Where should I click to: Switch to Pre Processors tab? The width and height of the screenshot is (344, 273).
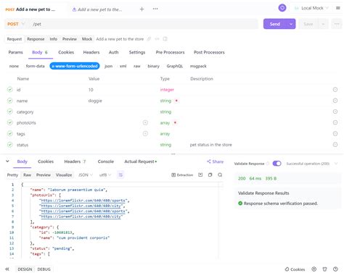tap(170, 52)
